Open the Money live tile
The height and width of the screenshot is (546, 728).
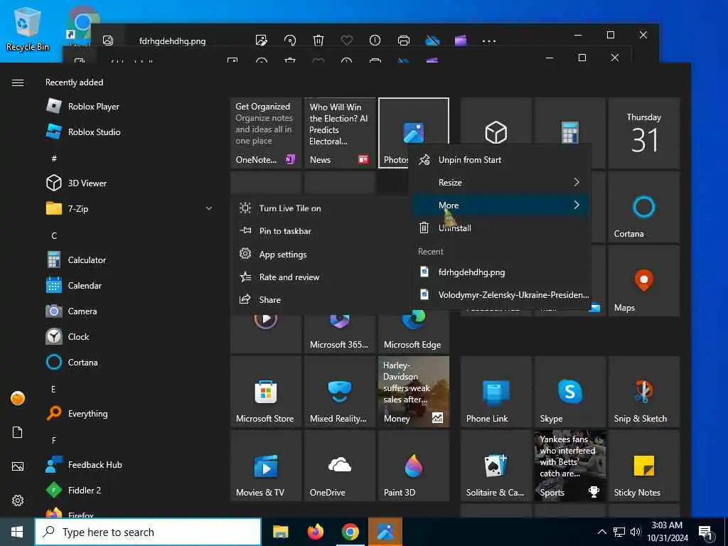414,392
